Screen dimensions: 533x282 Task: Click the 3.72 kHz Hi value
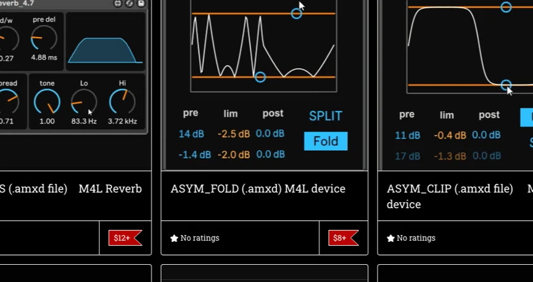(122, 121)
